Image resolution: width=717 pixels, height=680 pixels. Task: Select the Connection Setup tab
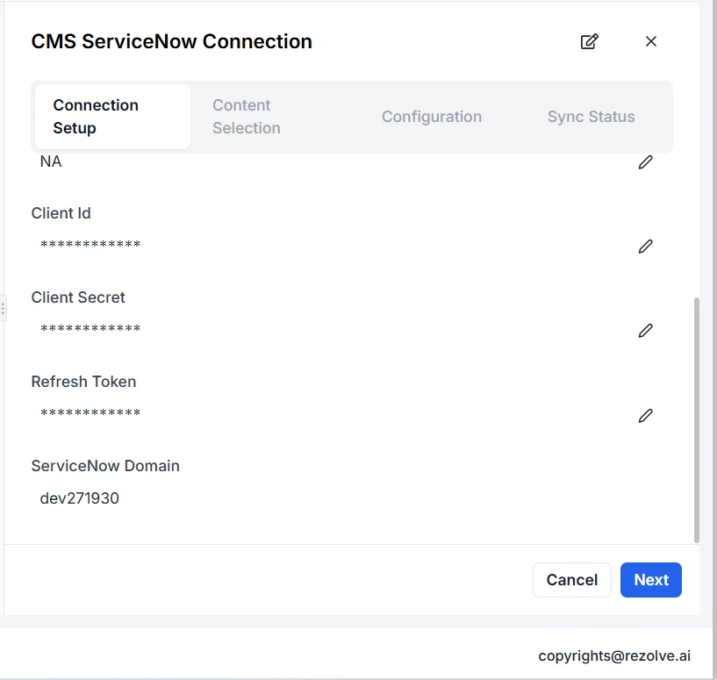tap(112, 117)
